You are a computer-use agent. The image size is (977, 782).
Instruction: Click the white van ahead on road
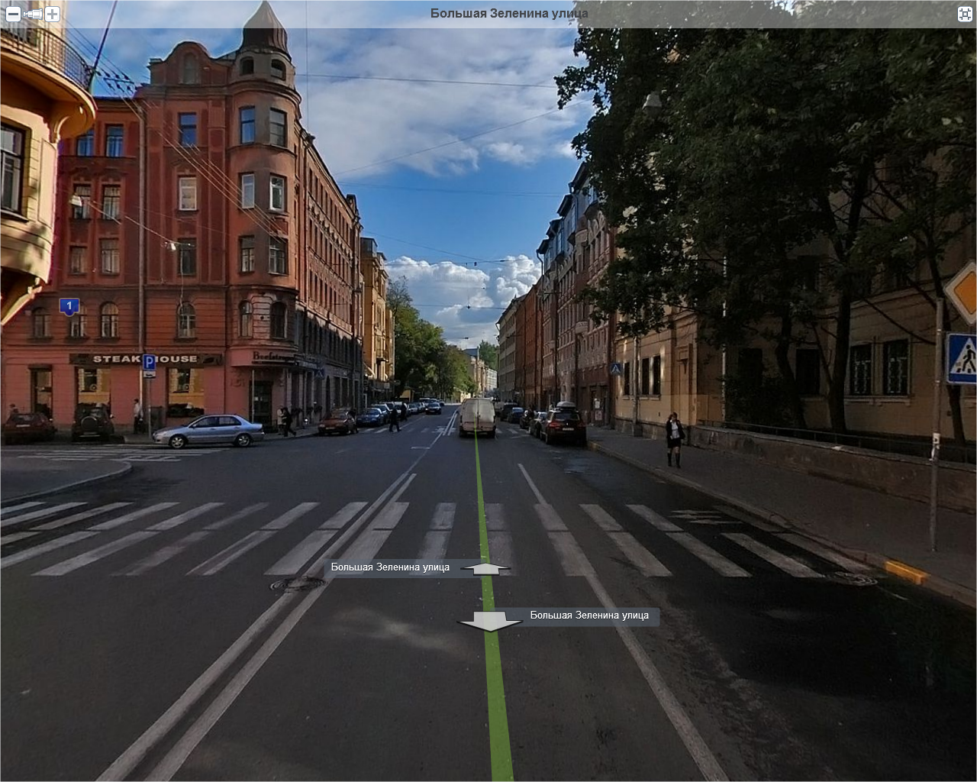[x=478, y=417]
